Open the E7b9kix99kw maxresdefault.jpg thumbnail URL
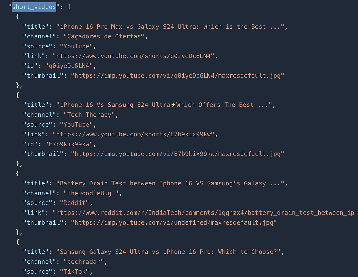Screen dimensions: 358x277 (177, 154)
